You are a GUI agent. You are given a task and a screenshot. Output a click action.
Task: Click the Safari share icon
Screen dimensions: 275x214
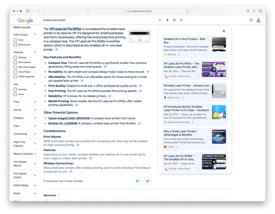[x=248, y=11]
